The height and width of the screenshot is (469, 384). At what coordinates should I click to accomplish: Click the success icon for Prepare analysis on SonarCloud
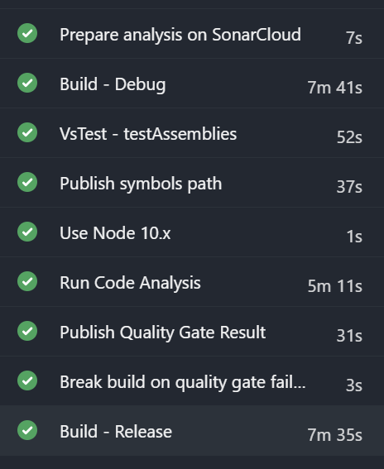click(27, 33)
